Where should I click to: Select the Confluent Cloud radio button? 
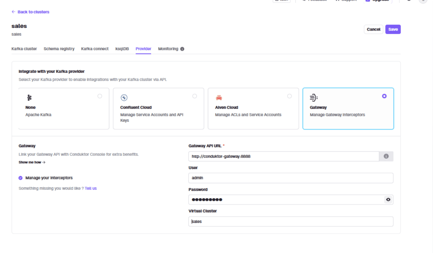(x=195, y=96)
